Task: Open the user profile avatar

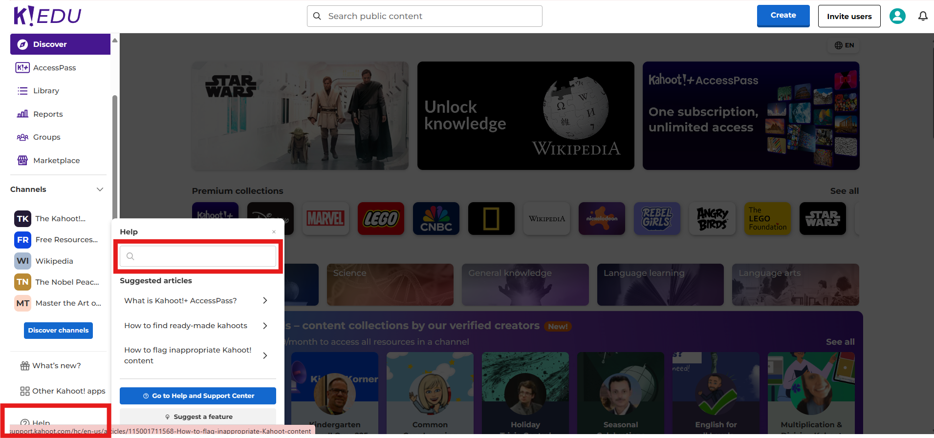Action: pyautogui.click(x=897, y=16)
